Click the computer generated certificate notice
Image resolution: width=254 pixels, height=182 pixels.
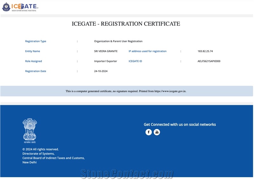126,91
